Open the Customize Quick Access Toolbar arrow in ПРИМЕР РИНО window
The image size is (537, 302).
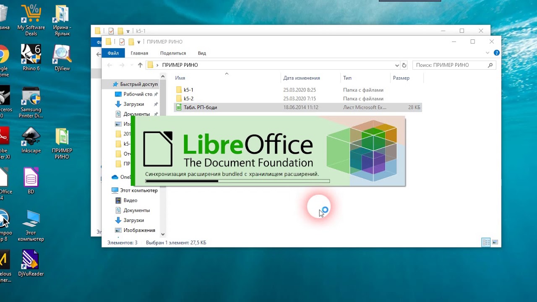139,42
